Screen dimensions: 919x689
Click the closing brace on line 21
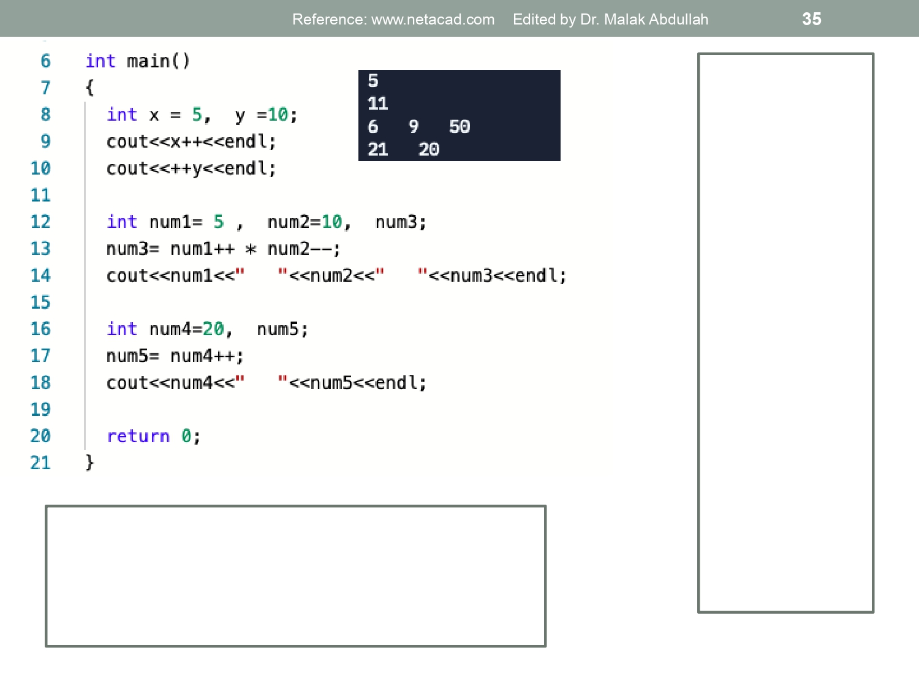[x=89, y=462]
